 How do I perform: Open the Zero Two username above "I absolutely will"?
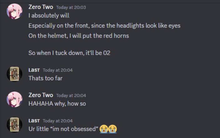41,7
